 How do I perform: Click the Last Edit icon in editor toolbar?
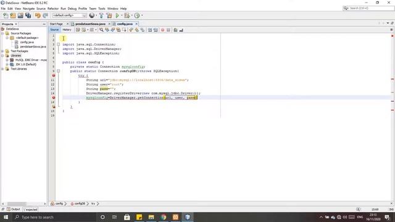[78, 30]
